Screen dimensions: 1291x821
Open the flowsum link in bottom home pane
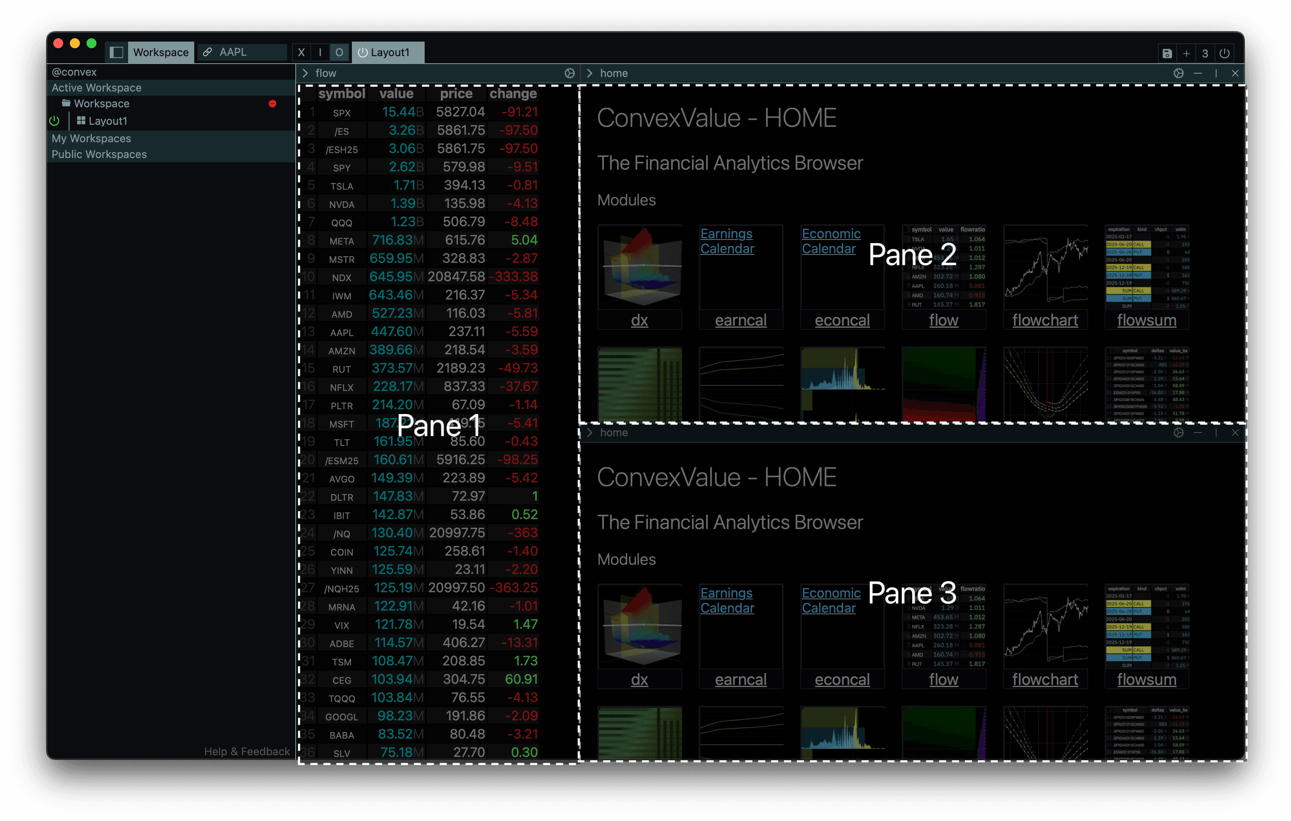(1146, 680)
